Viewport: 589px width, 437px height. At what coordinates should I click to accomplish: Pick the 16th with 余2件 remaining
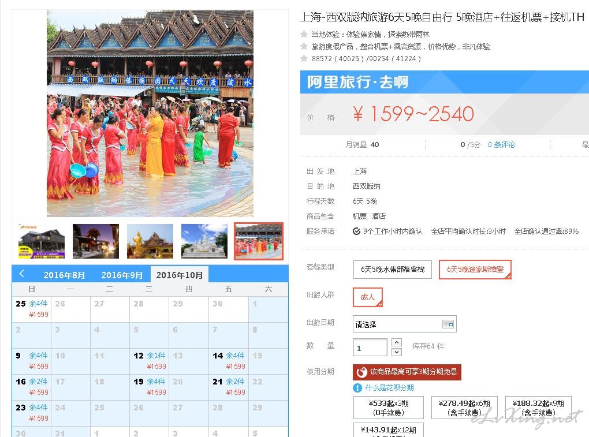32,387
